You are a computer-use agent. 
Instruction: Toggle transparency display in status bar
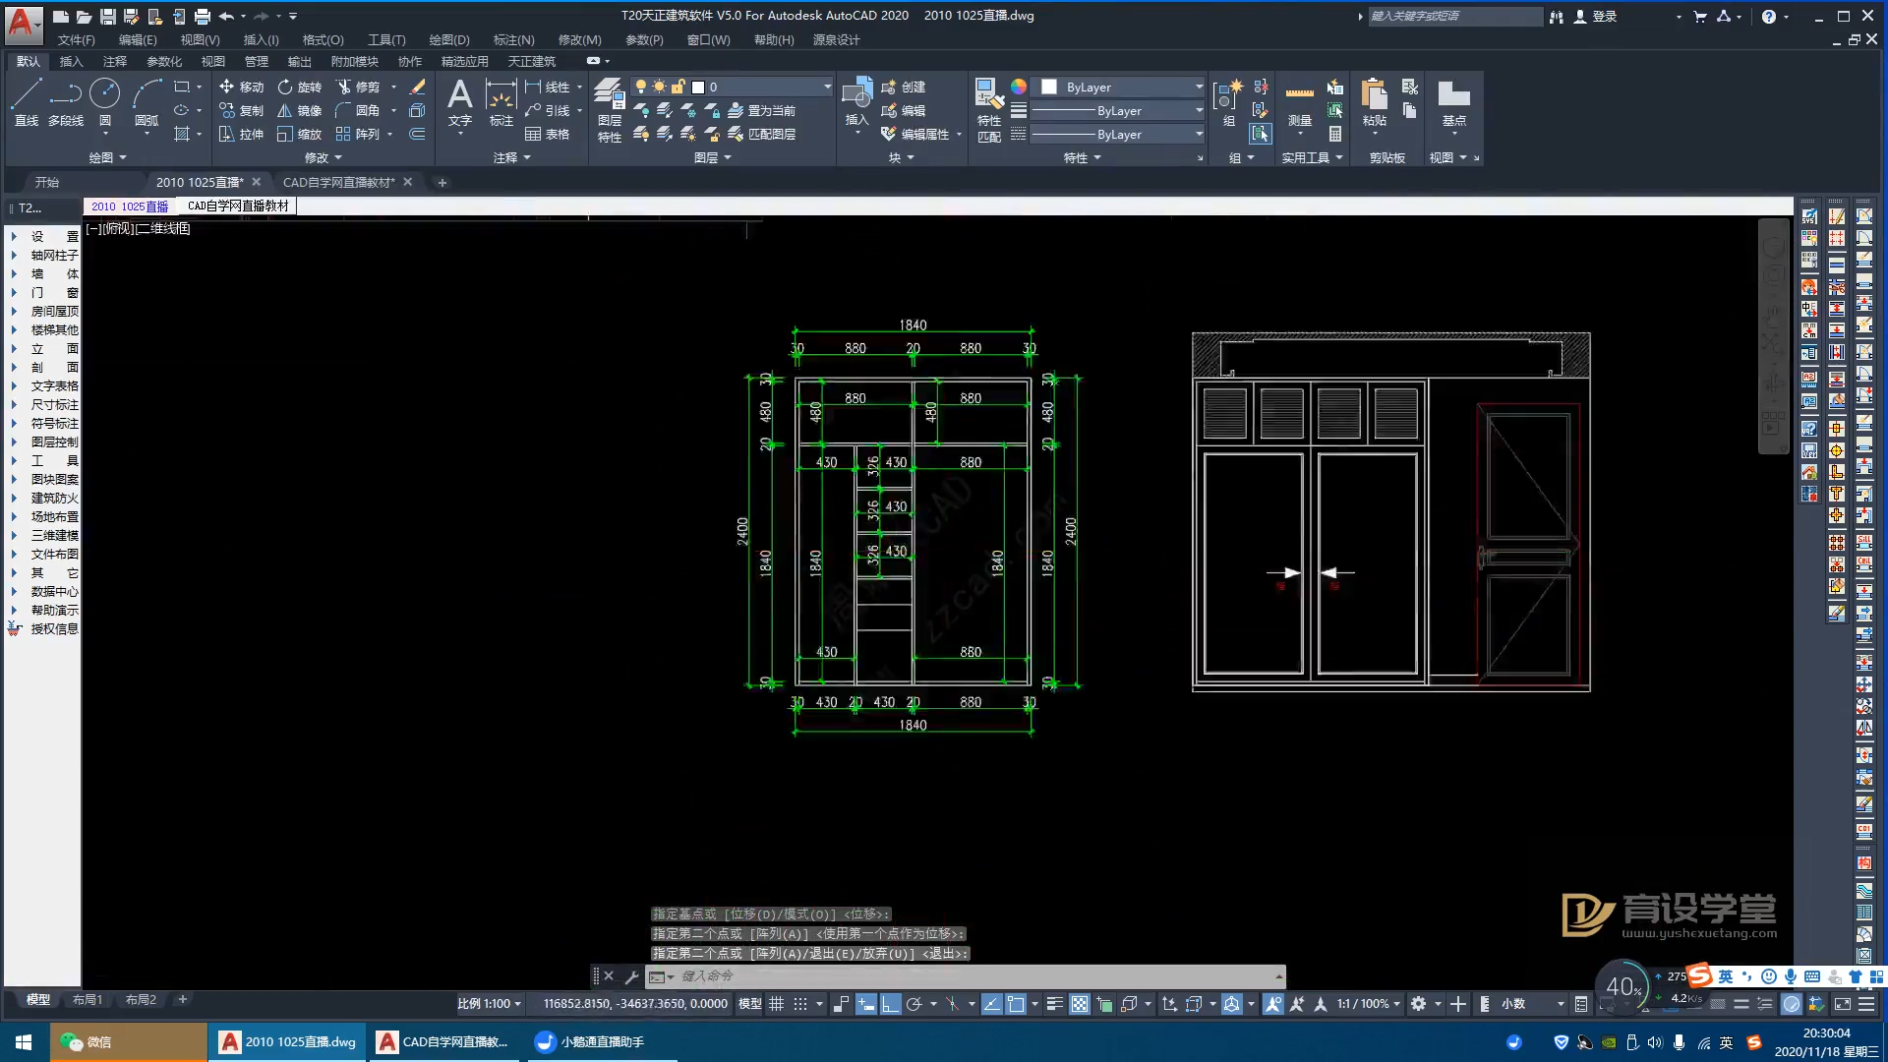coord(1080,1004)
